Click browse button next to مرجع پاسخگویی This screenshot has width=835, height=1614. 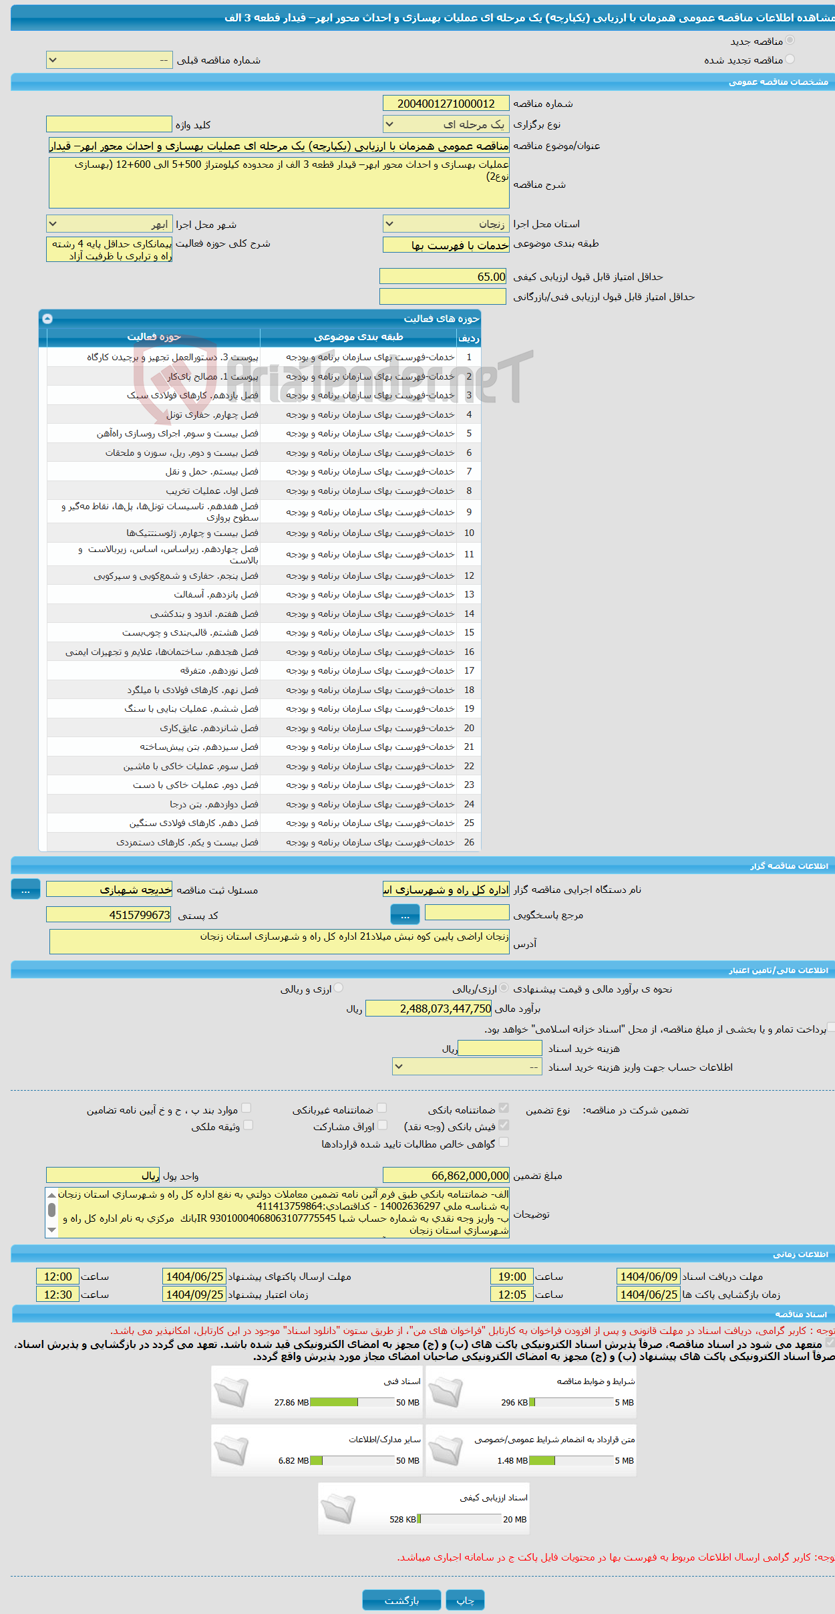pos(405,914)
